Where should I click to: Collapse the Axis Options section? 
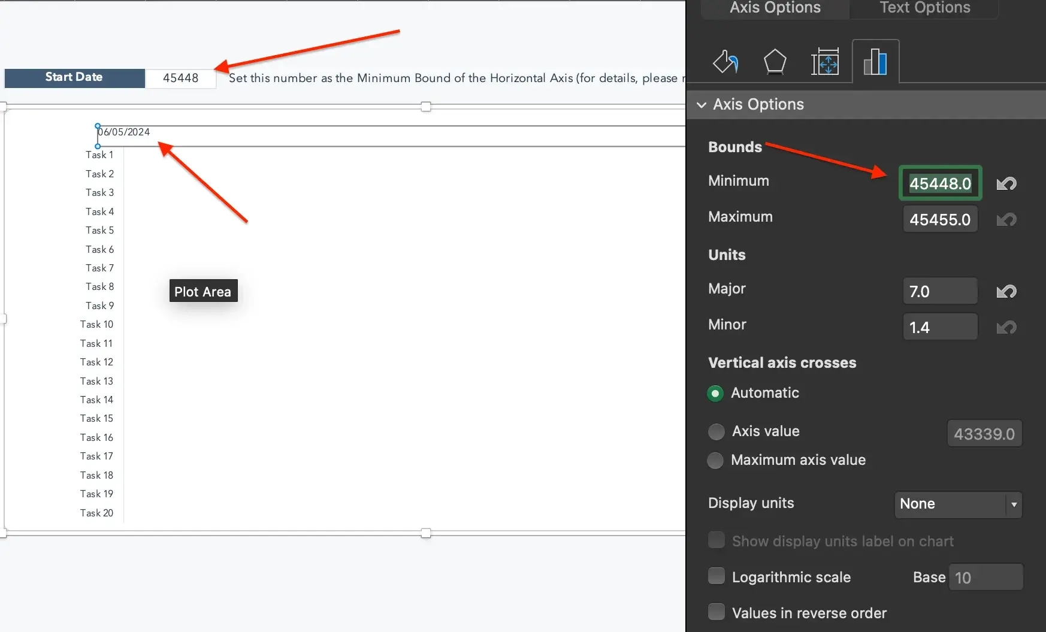[702, 105]
